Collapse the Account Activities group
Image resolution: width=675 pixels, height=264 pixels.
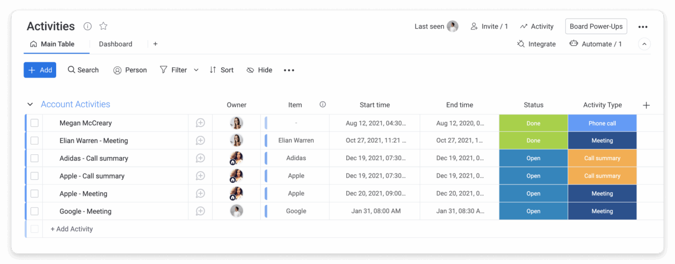[30, 104]
